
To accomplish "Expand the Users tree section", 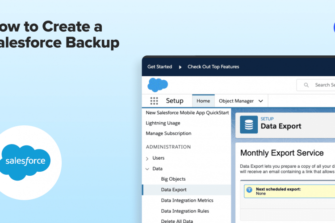I will point(147,158).
